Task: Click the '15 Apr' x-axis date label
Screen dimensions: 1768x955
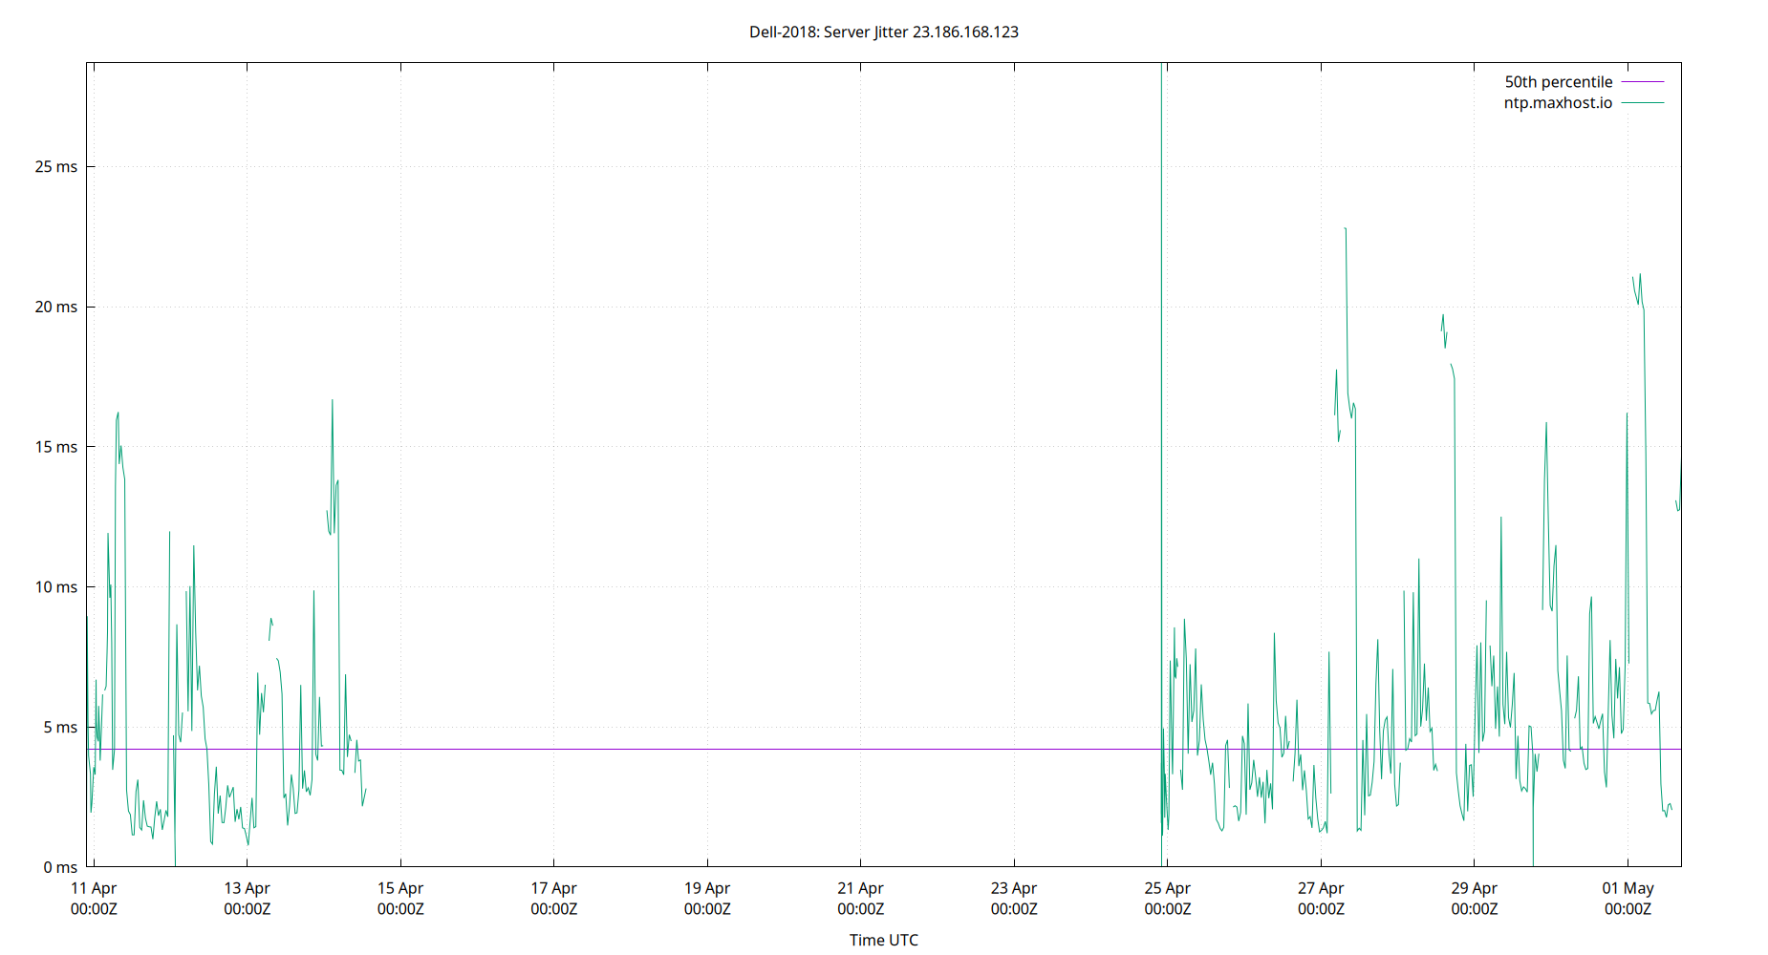Action: click(x=400, y=888)
